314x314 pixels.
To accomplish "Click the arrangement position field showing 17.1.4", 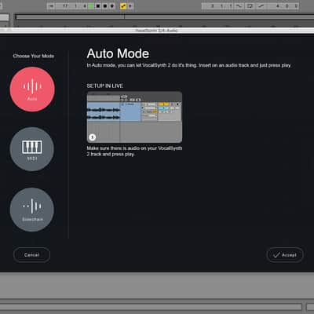I will (x=71, y=6).
